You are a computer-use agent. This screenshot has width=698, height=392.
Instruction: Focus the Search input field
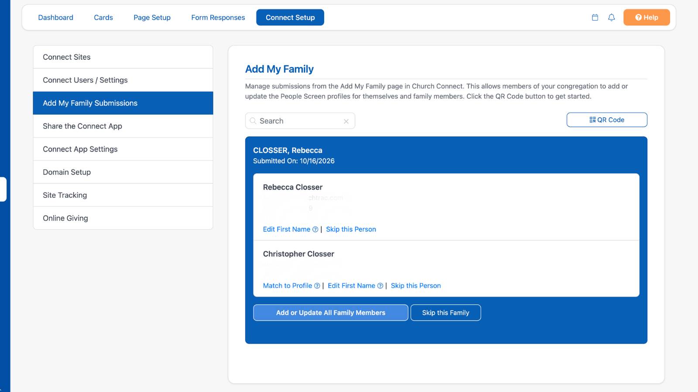click(300, 121)
